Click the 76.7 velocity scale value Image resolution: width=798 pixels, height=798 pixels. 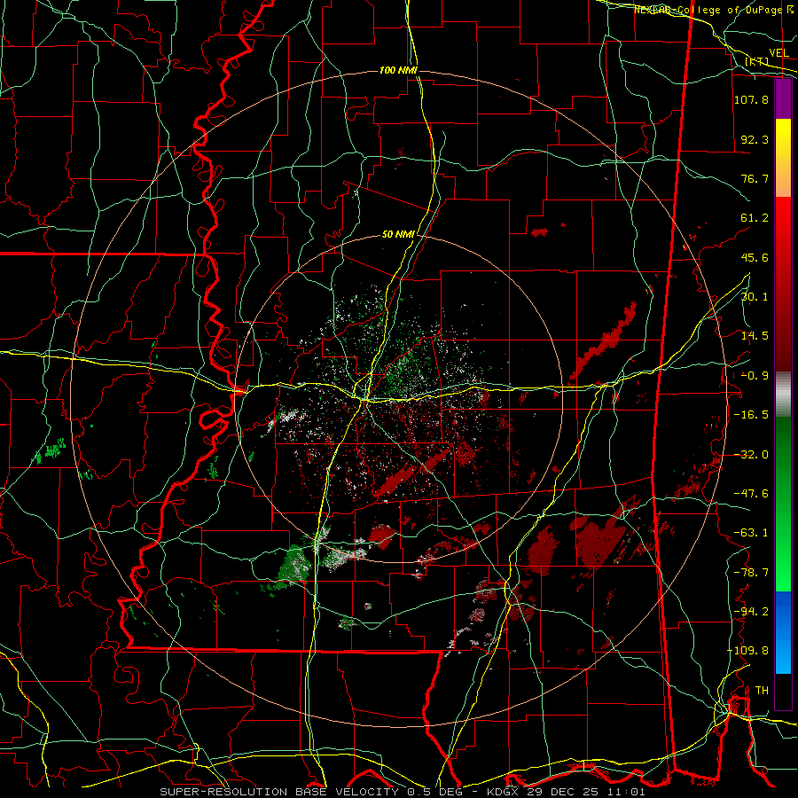coord(755,178)
